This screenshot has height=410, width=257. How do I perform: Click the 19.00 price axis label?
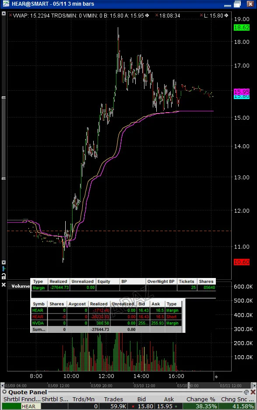click(x=242, y=19)
